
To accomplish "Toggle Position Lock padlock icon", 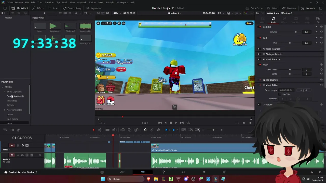I will click(x=158, y=130).
